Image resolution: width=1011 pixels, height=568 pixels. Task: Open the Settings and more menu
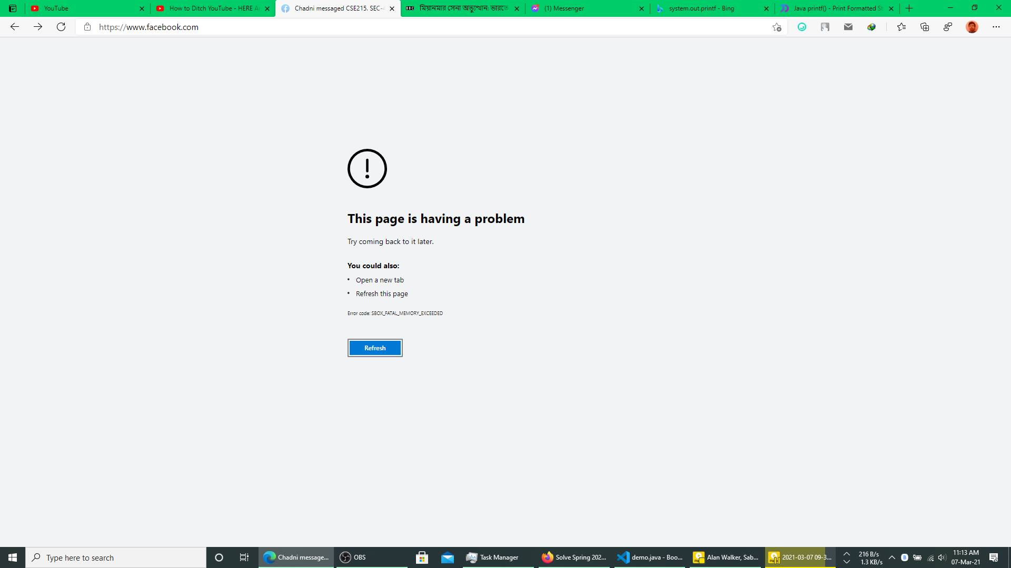click(x=996, y=27)
